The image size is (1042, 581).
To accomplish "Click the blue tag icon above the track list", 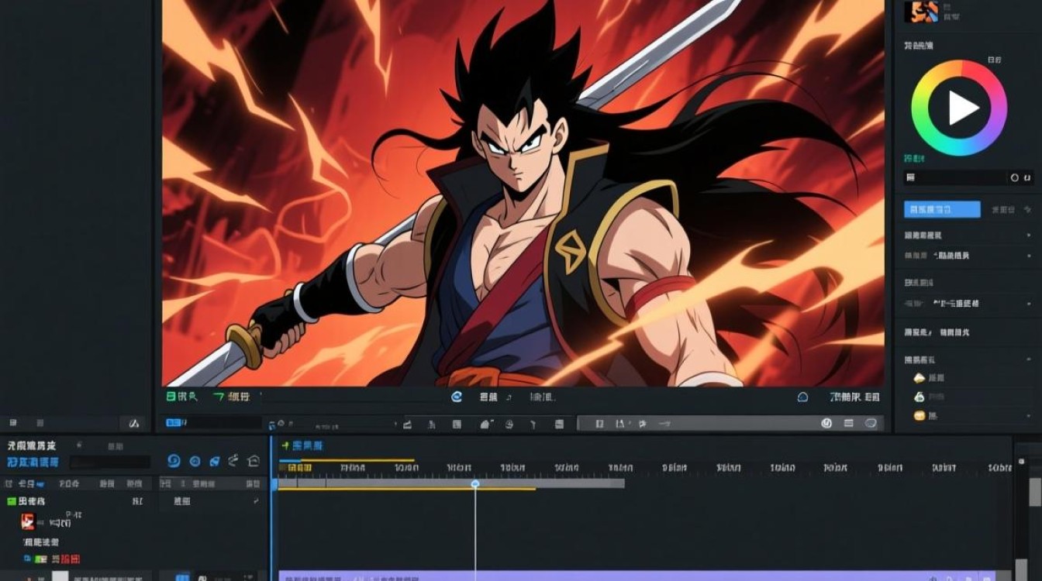I will click(215, 461).
